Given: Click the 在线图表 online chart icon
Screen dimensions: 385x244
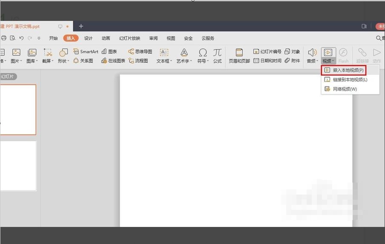Looking at the screenshot, I should click(x=113, y=61).
